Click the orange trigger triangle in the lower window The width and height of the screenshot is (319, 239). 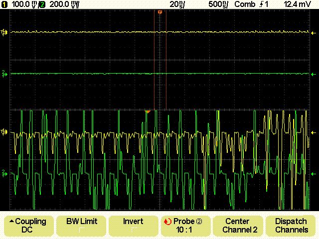pos(148,112)
